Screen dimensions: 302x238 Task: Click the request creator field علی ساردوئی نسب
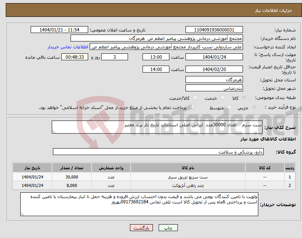tap(166, 47)
